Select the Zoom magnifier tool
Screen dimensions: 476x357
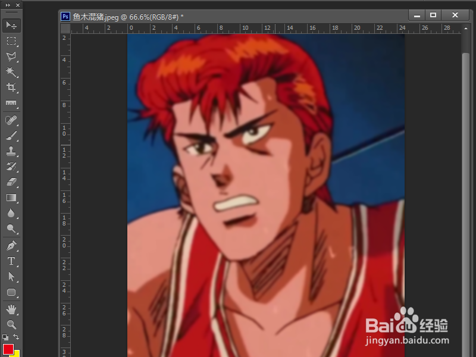pos(11,324)
